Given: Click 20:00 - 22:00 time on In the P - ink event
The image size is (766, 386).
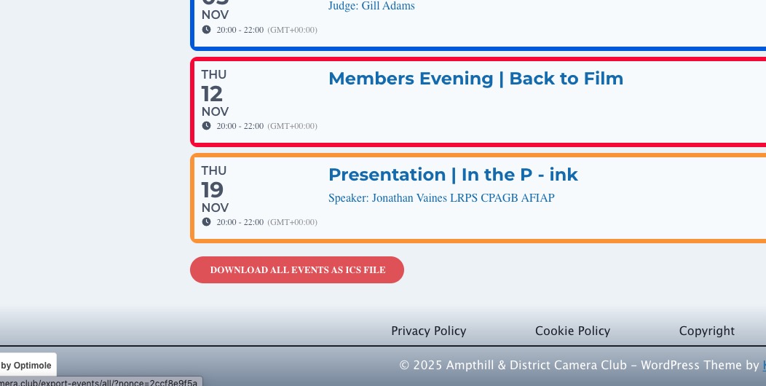Looking at the screenshot, I should (x=240, y=222).
